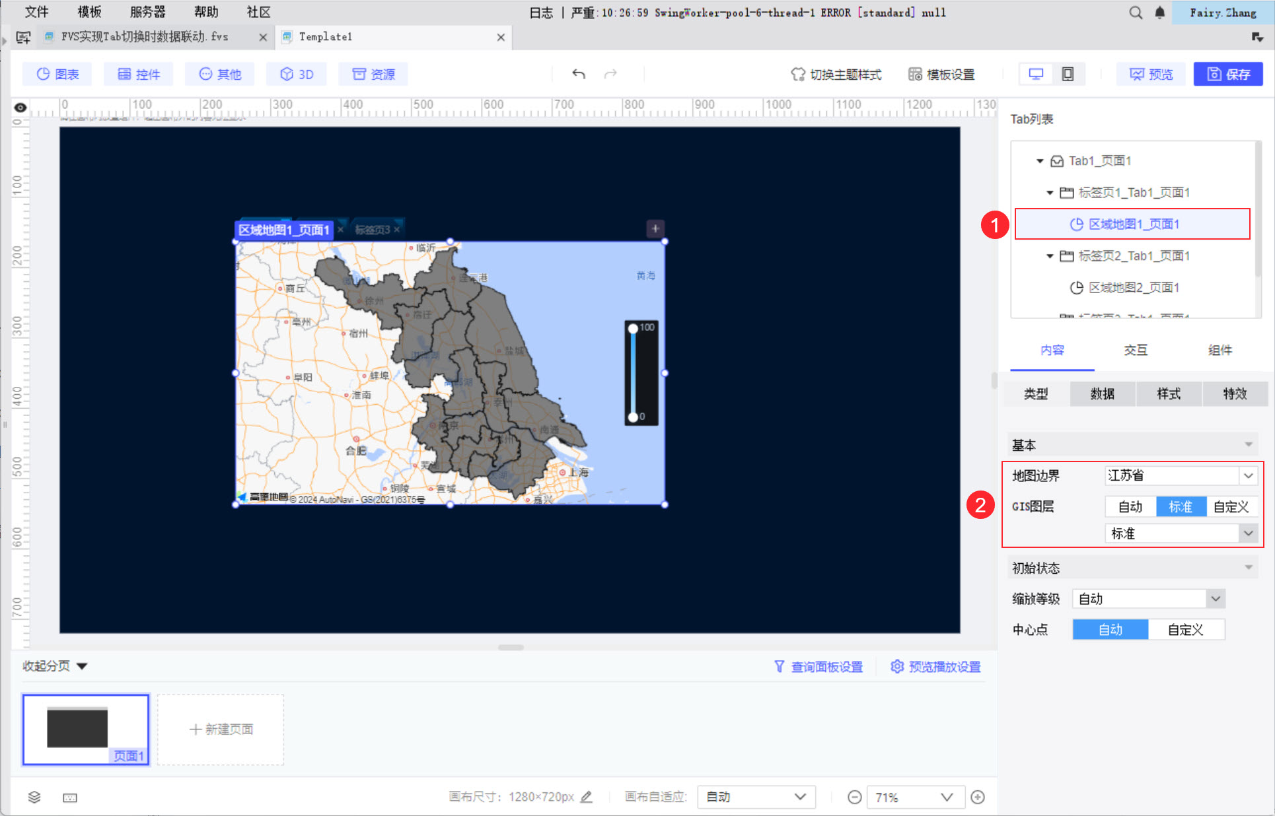The width and height of the screenshot is (1275, 816).
Task: Set GIS layer to 自动
Action: (x=1130, y=506)
